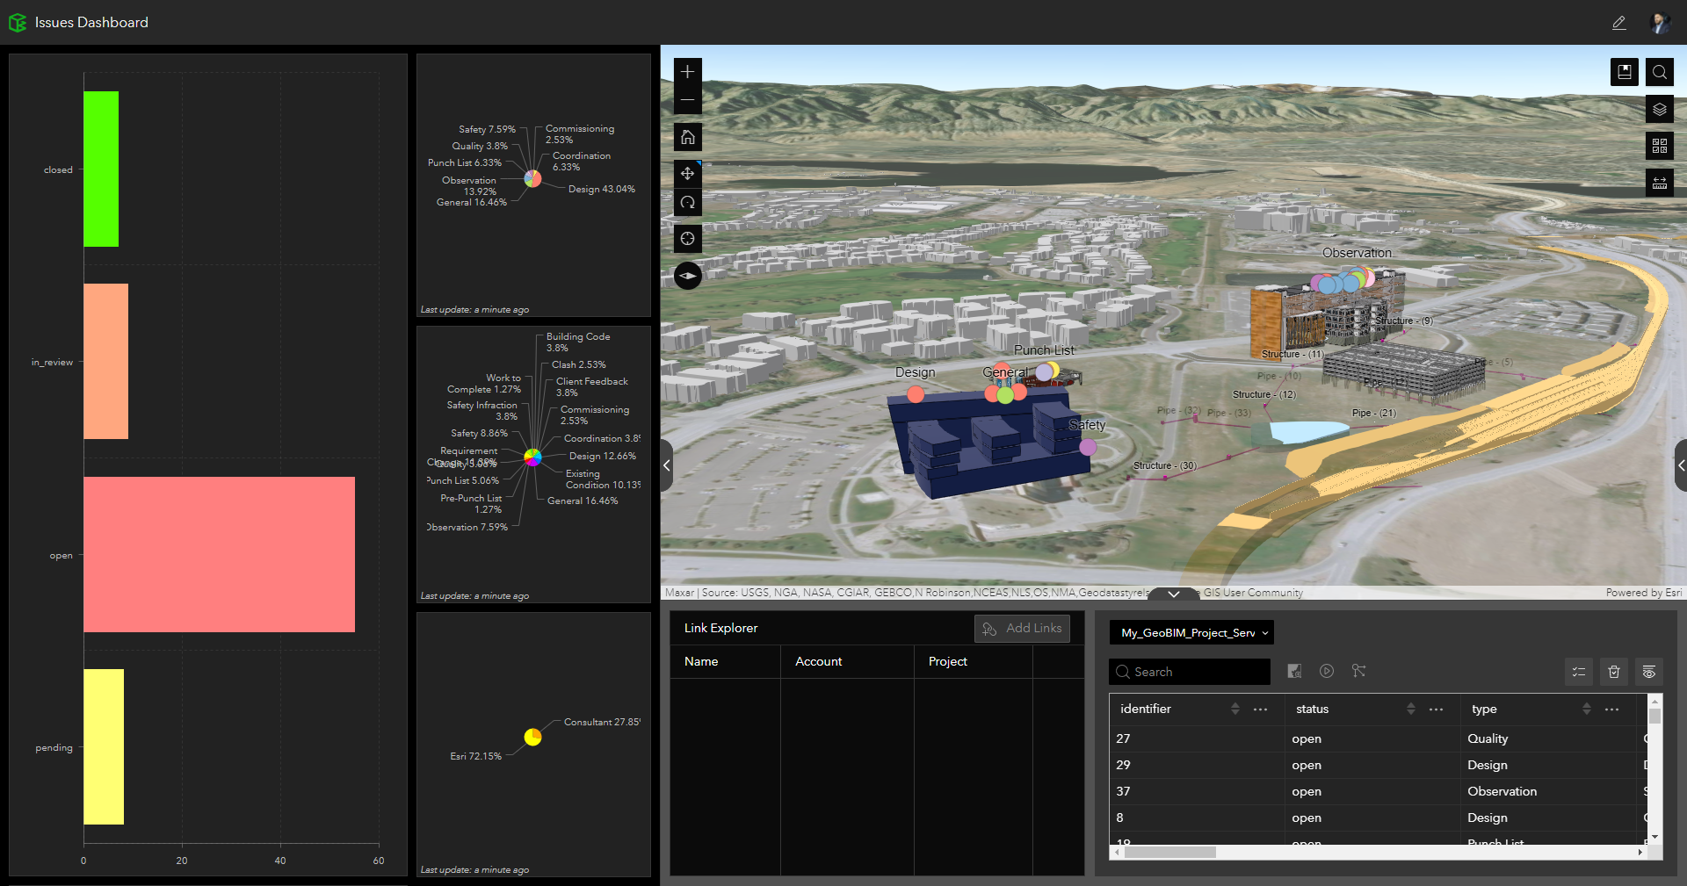Open status column options menu
The height and width of the screenshot is (886, 1687).
[1436, 710]
